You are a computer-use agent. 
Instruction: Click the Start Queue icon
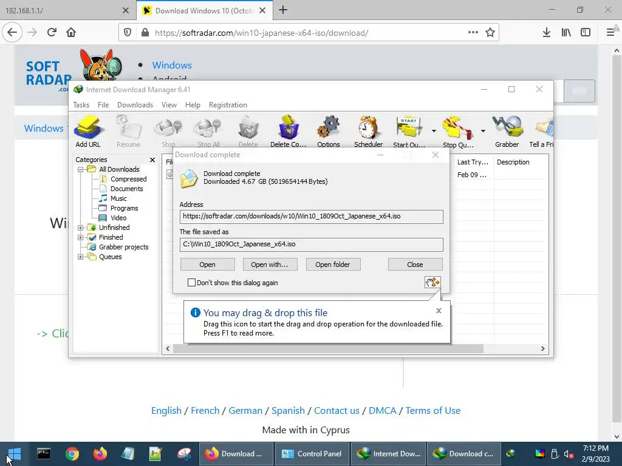tap(409, 131)
